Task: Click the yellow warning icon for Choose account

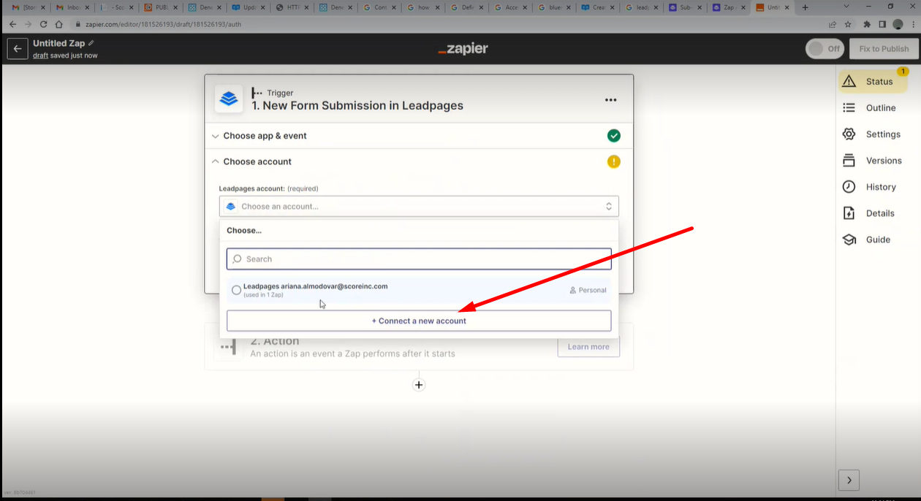Action: [x=614, y=161]
